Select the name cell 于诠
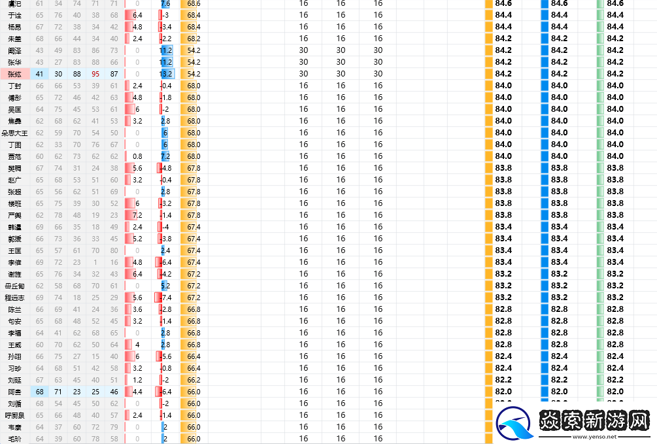 (14, 15)
